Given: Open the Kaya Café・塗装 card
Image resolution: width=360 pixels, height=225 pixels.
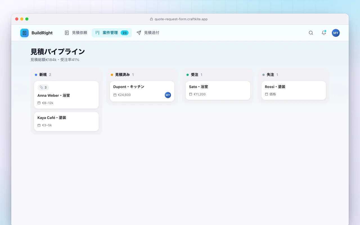Looking at the screenshot, I should click(66, 121).
